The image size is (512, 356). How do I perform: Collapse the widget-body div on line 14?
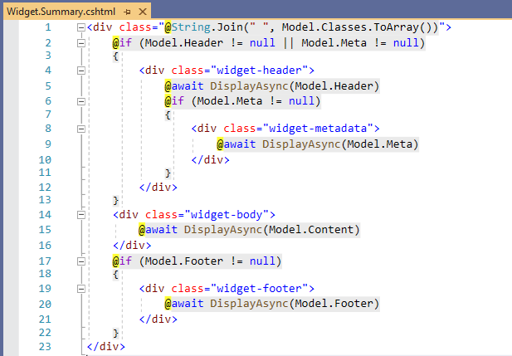81,215
